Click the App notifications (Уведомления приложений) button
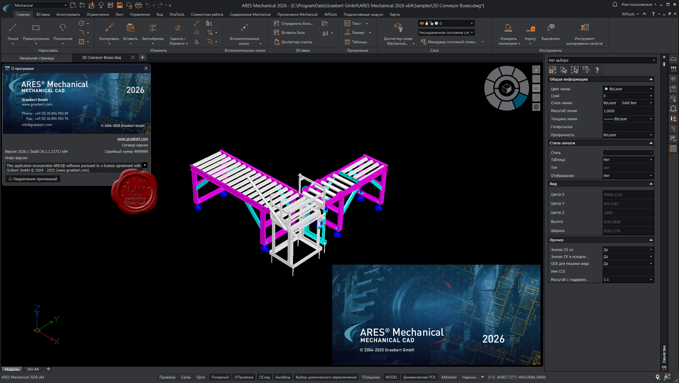679x383 pixels. tap(33, 179)
